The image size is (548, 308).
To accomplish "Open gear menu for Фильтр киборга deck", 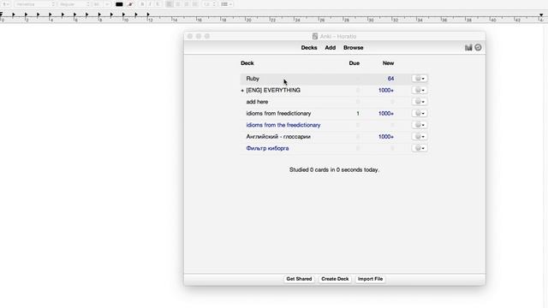I will tap(420, 148).
